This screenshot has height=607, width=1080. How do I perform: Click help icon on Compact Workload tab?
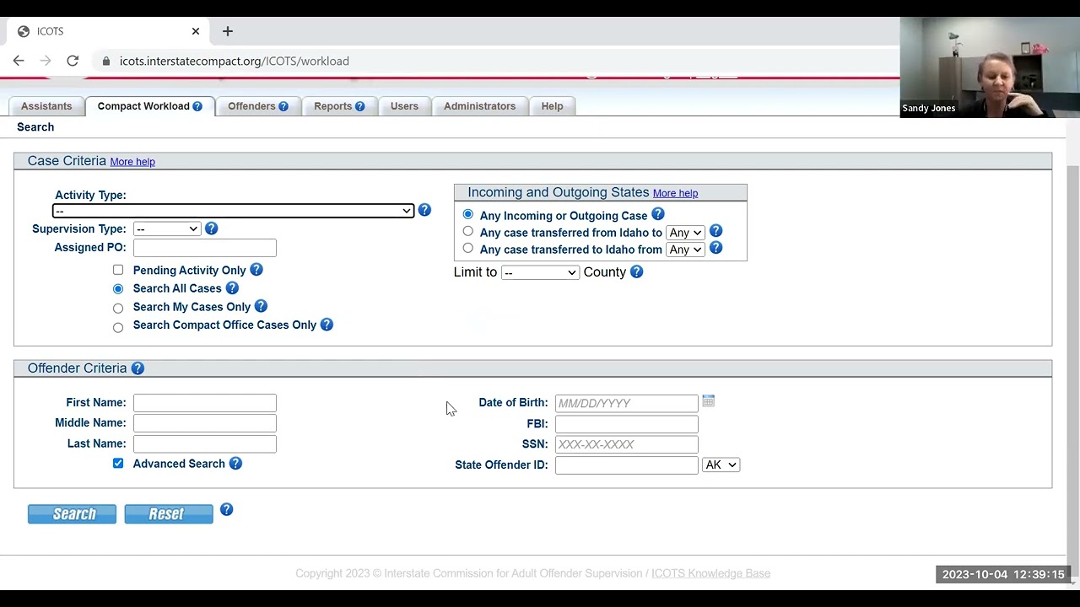click(x=197, y=106)
